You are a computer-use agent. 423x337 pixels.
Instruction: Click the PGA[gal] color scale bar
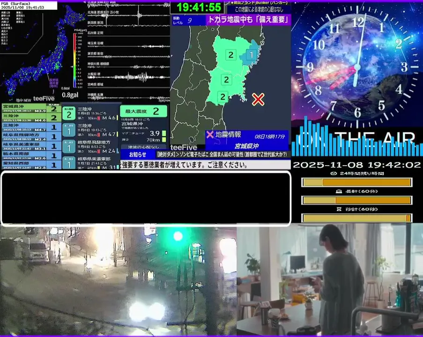point(74,60)
